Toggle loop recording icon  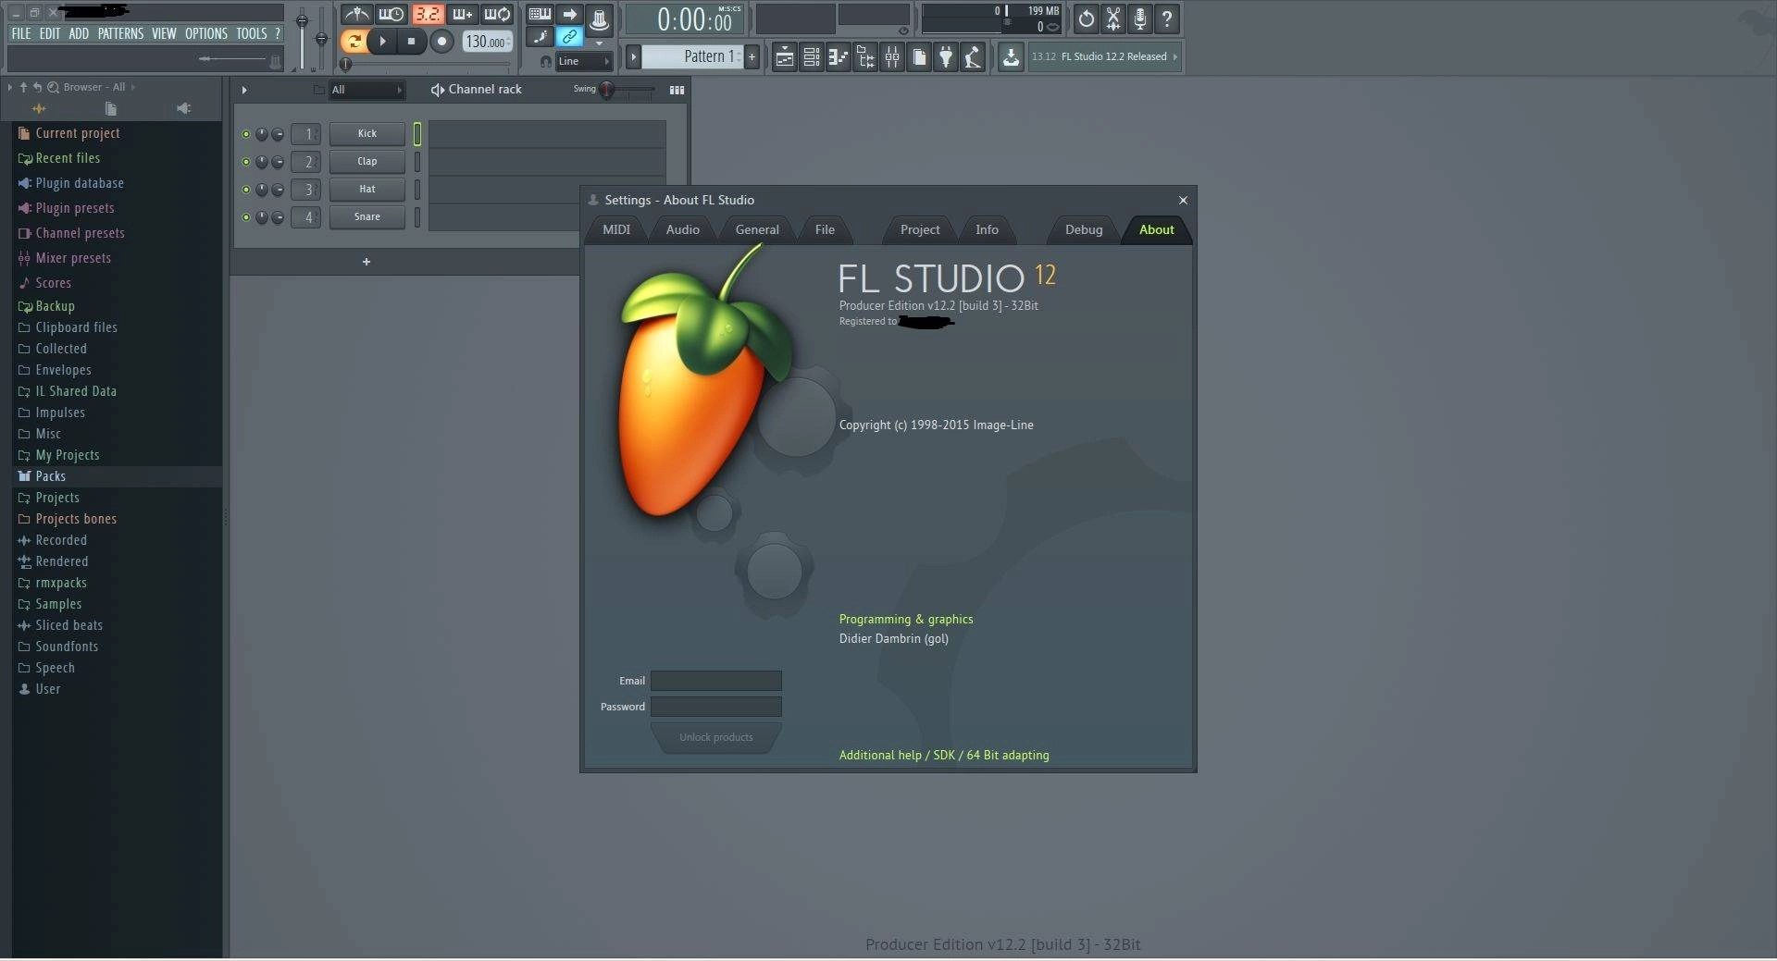click(497, 15)
